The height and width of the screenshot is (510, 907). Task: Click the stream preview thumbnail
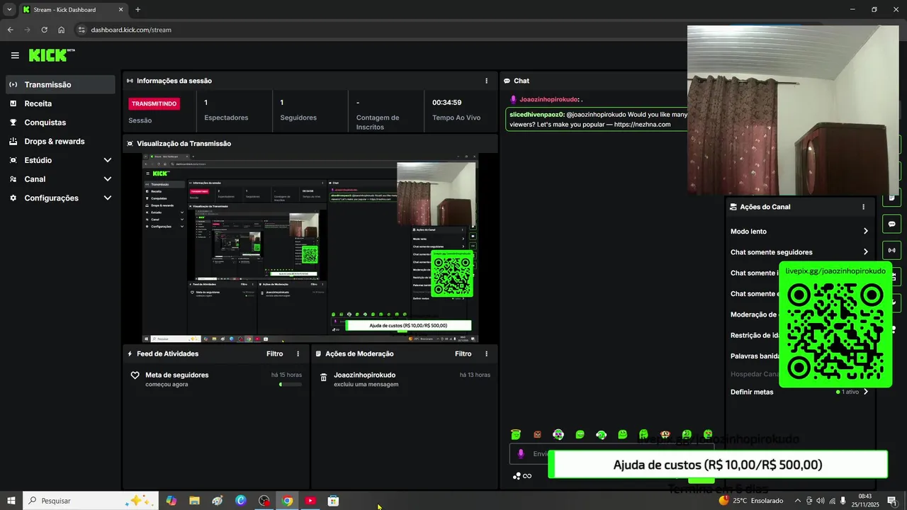tap(310, 248)
